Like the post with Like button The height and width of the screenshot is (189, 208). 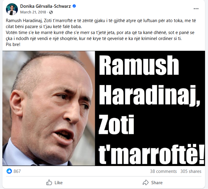pos(54,183)
